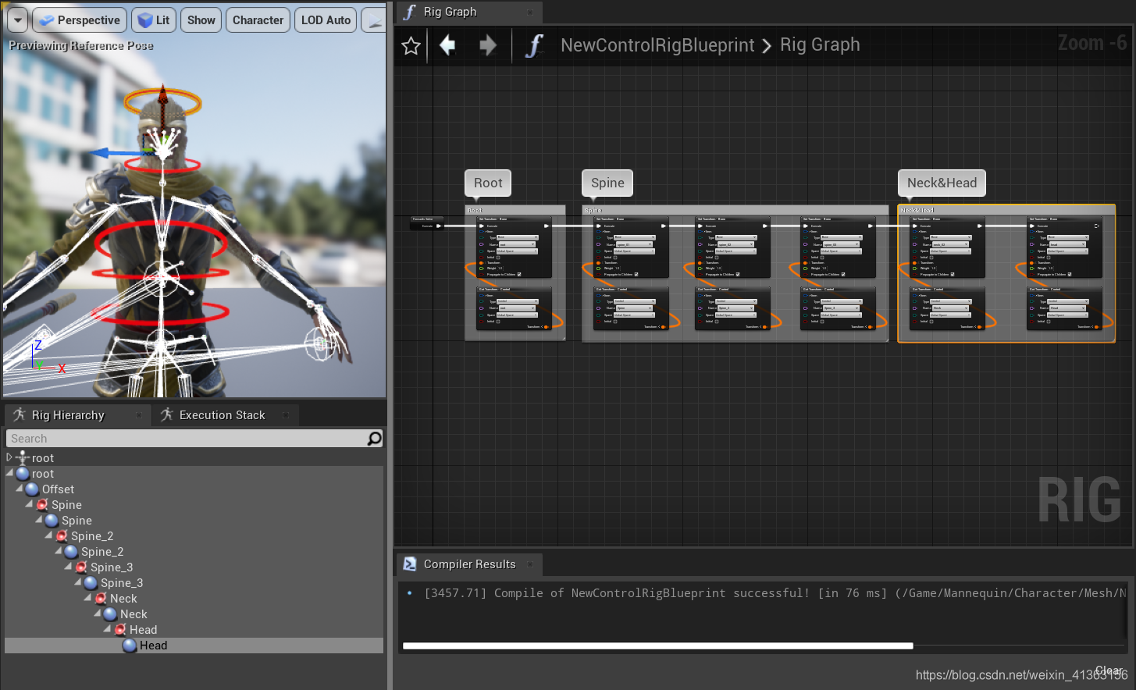Select the blue Head bone icon in hierarchy

point(129,645)
